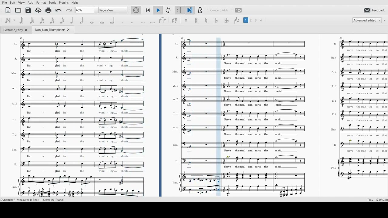Open the Plugins menu

pyautogui.click(x=64, y=2)
